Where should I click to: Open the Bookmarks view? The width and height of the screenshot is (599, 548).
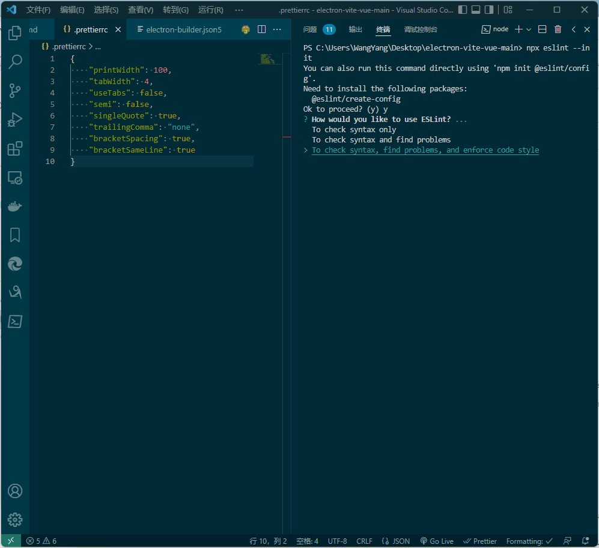15,235
